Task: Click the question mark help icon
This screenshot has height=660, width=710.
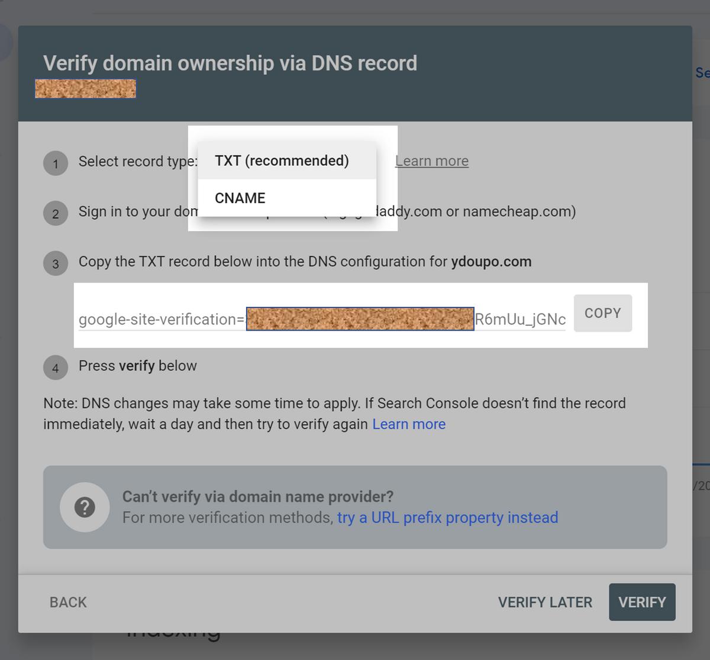Action: tap(85, 507)
